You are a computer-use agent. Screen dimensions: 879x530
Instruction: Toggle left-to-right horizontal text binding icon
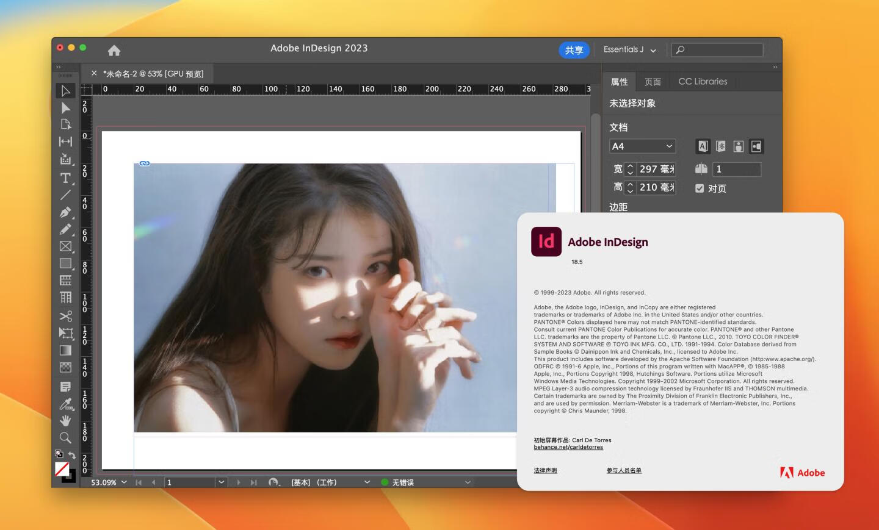[x=703, y=146]
